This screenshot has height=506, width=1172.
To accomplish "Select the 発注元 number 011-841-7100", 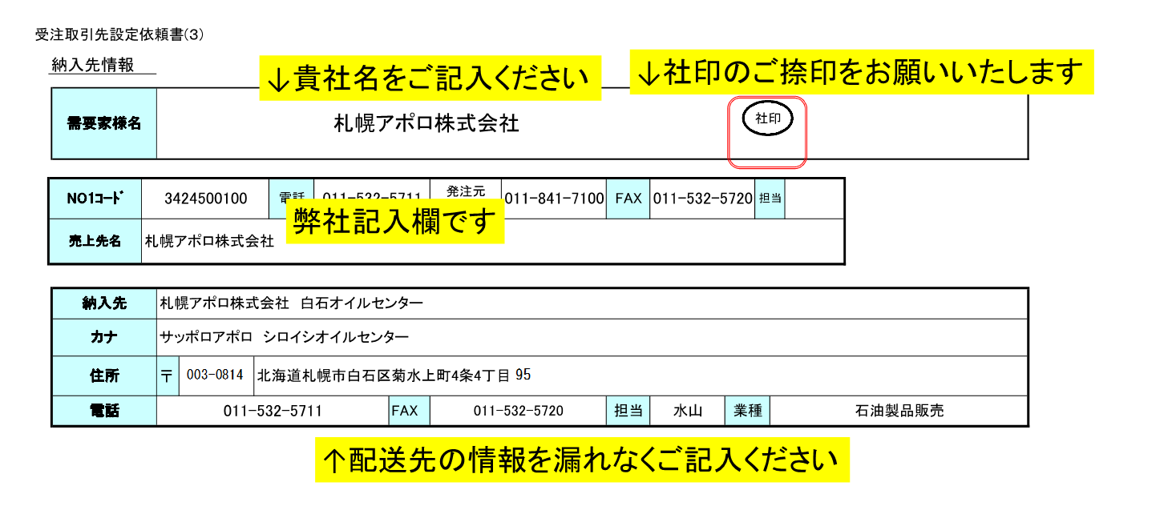I will click(554, 199).
